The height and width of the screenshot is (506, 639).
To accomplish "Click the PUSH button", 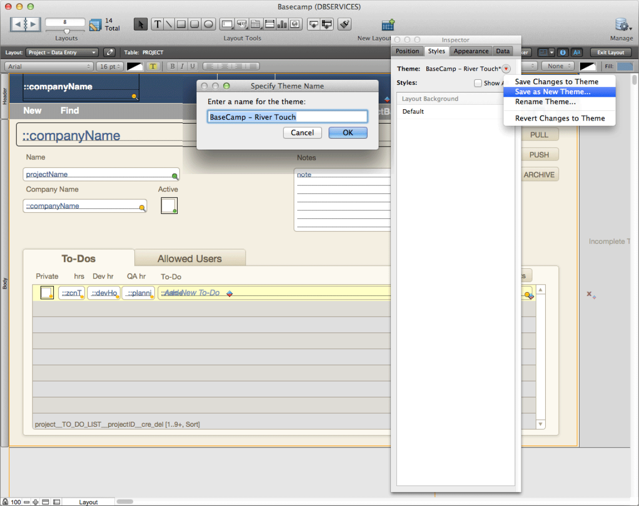I will point(539,155).
